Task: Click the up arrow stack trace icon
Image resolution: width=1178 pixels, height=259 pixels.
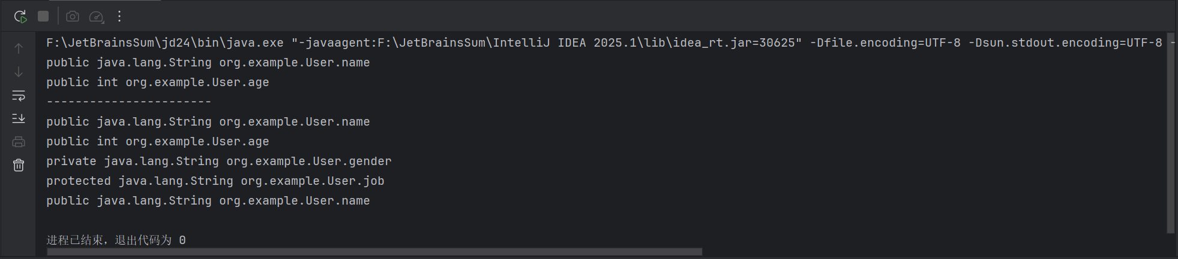Action: (19, 48)
